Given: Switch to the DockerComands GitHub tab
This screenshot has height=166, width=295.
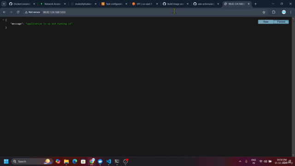Looking at the screenshot, I should [x=22, y=4].
